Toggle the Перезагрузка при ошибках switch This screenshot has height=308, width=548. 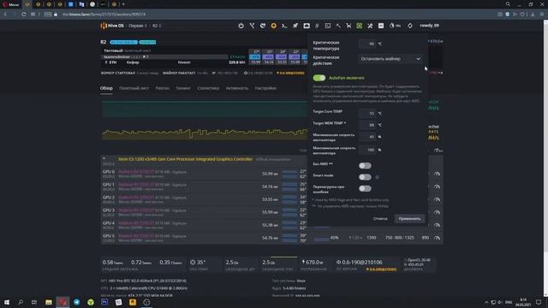(x=365, y=188)
